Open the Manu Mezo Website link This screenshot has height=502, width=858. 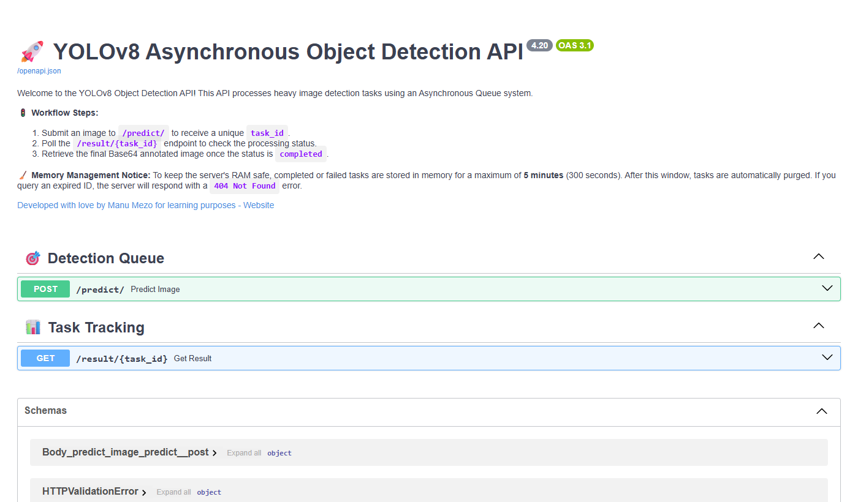pos(145,205)
